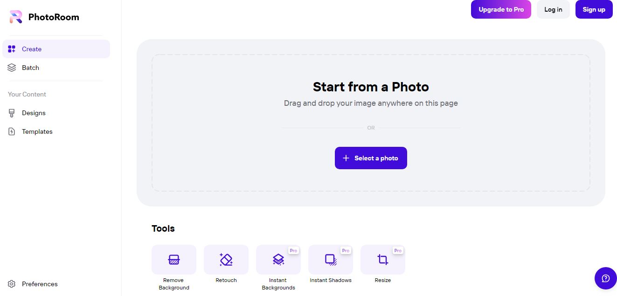Image resolution: width=617 pixels, height=296 pixels.
Task: Open the Resize crop tool
Action: 383,260
